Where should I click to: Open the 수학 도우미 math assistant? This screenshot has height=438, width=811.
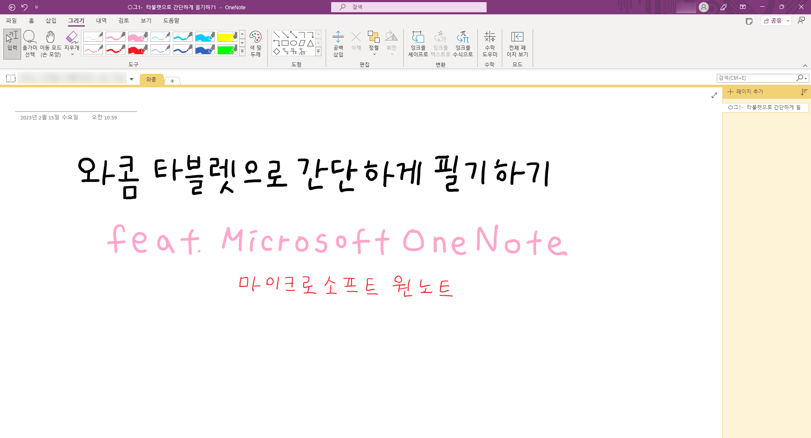(490, 43)
